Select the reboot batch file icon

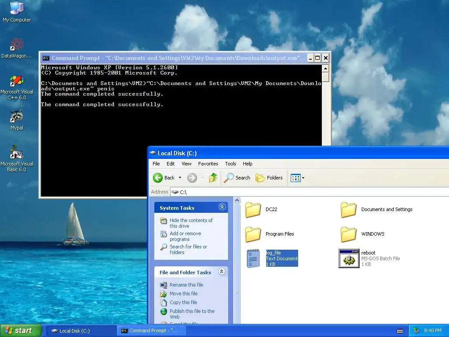click(349, 258)
